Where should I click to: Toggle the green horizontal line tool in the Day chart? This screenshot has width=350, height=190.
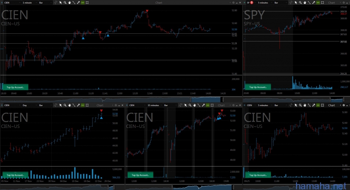[83, 105]
